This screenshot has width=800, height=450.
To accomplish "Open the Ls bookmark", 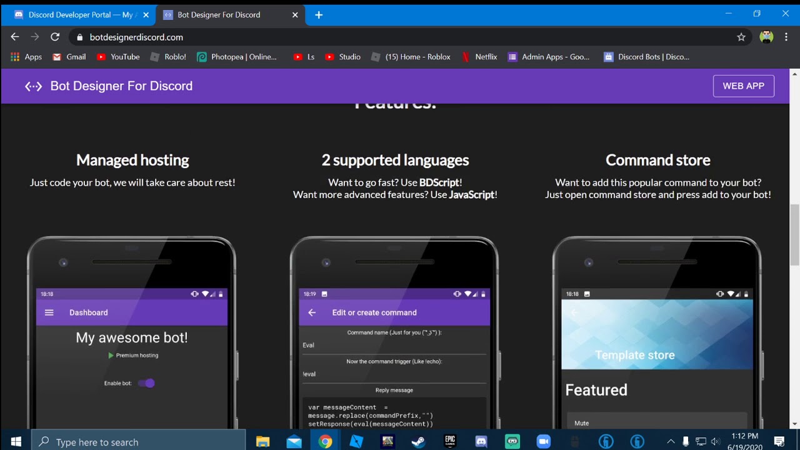I will click(304, 57).
